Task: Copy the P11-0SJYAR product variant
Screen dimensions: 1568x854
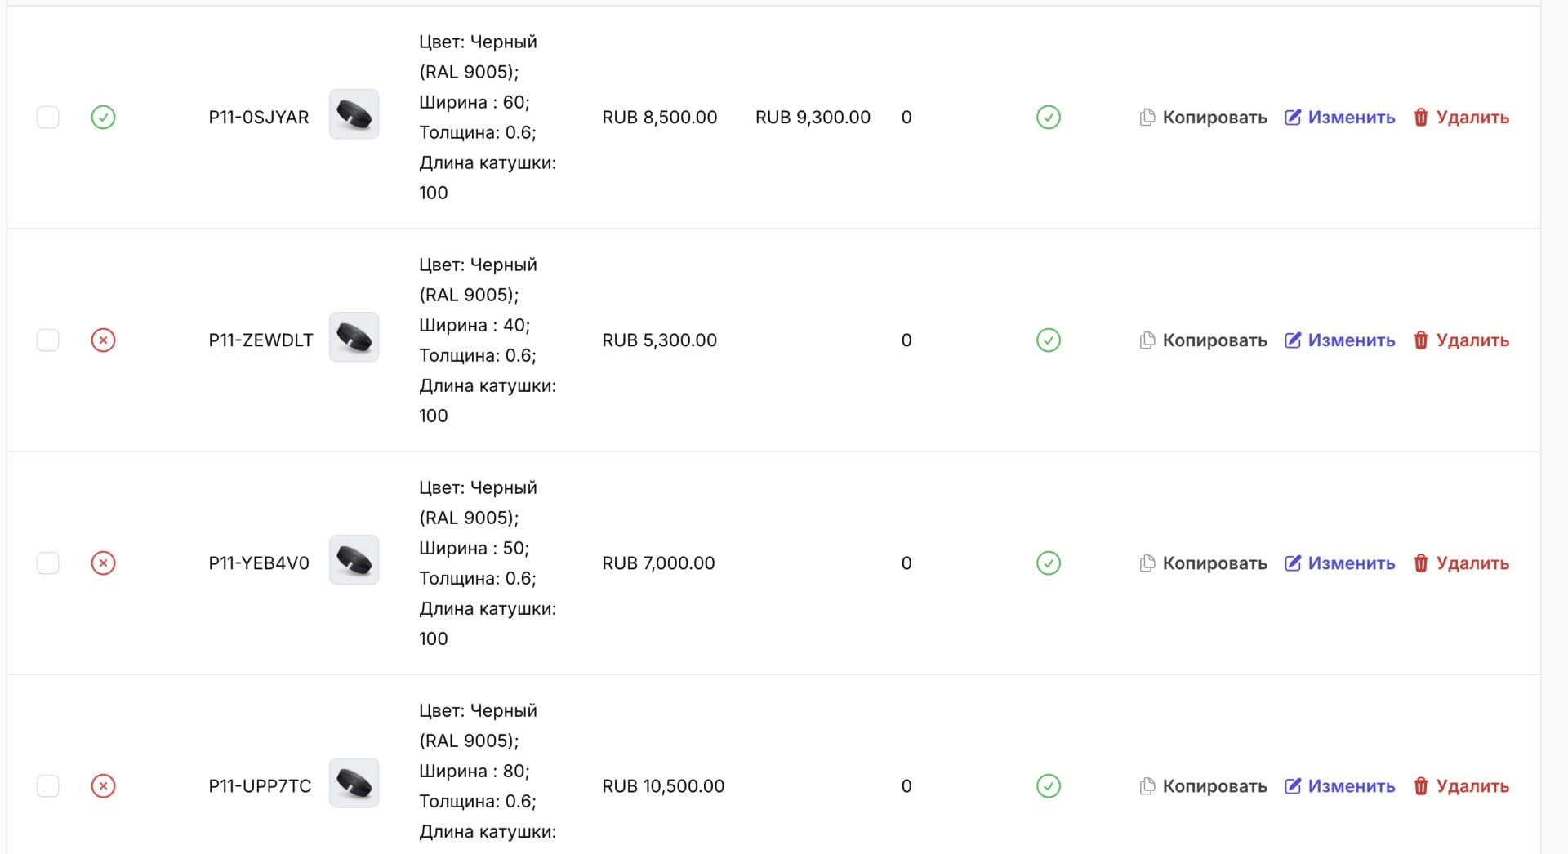Action: pos(1203,118)
